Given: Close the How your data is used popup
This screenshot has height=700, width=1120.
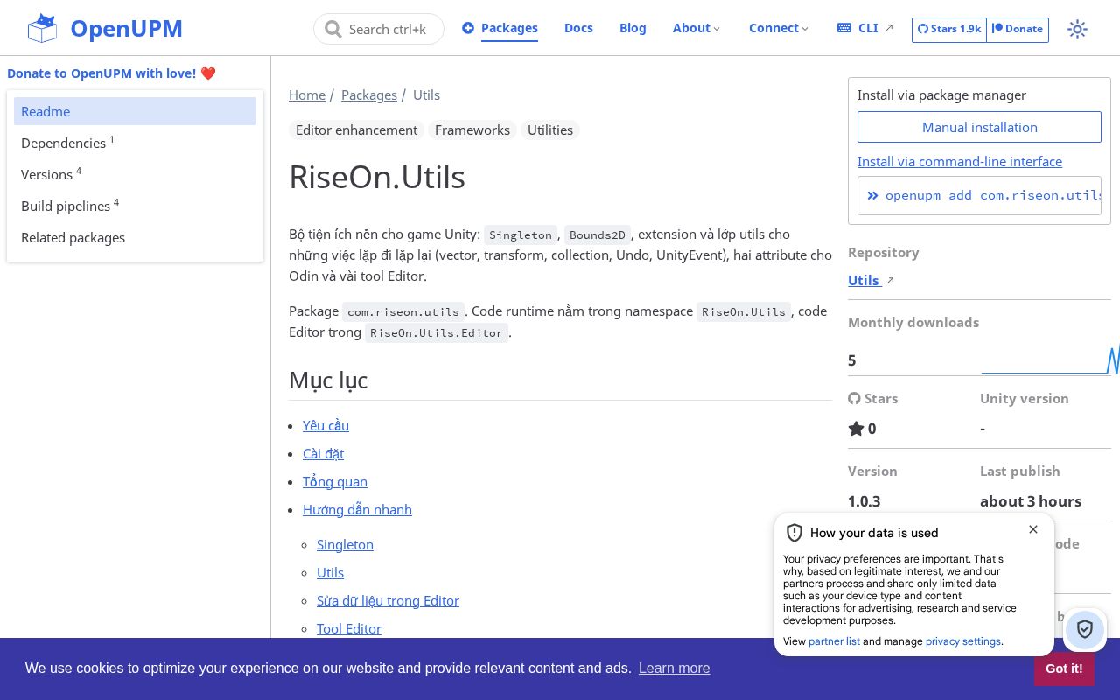Looking at the screenshot, I should [1033, 529].
